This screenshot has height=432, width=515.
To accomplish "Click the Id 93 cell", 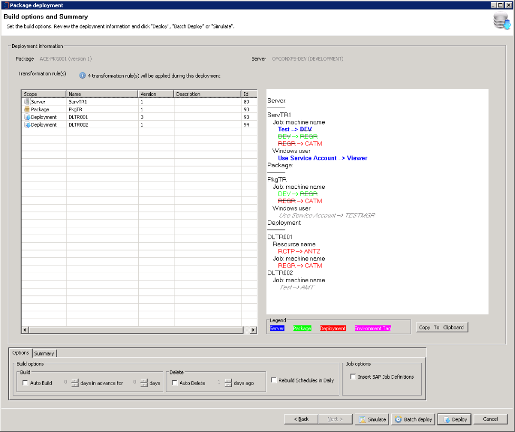I will point(249,117).
